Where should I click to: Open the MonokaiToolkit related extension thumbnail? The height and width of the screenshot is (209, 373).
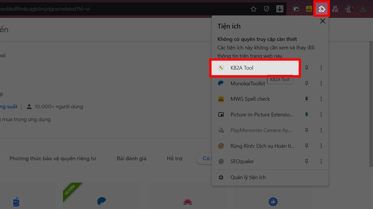102,202
